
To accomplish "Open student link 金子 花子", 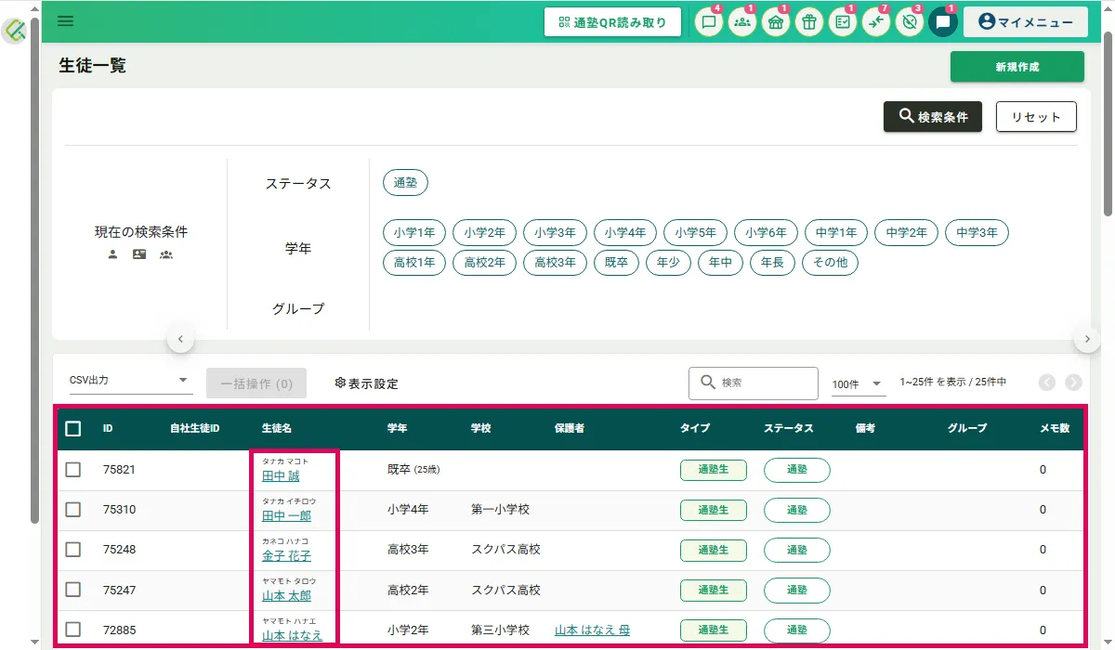I will (x=286, y=556).
